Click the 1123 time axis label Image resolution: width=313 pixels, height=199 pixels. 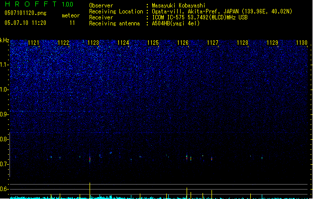(93, 43)
